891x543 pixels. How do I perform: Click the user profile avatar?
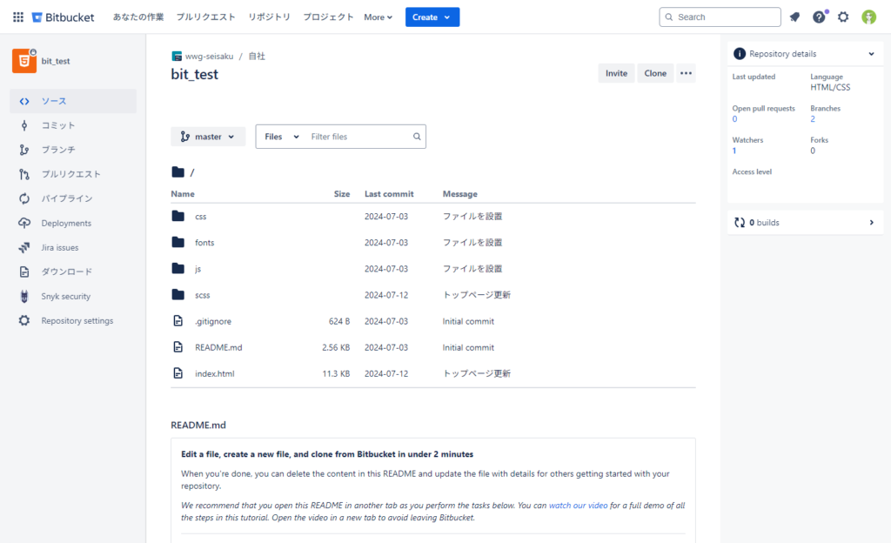click(x=868, y=17)
